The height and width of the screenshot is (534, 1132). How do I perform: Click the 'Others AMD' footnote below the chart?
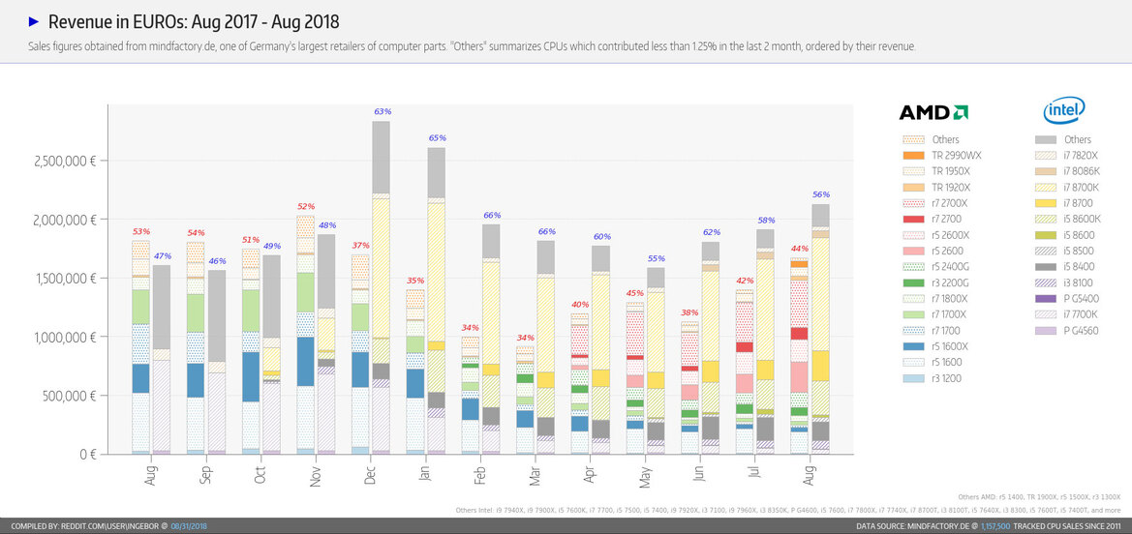[x=1040, y=497]
